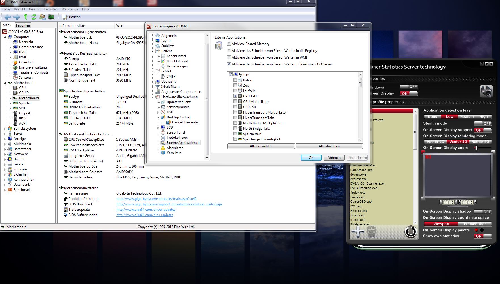
Task: Enable writing sensor values to Registry
Action: (x=229, y=51)
